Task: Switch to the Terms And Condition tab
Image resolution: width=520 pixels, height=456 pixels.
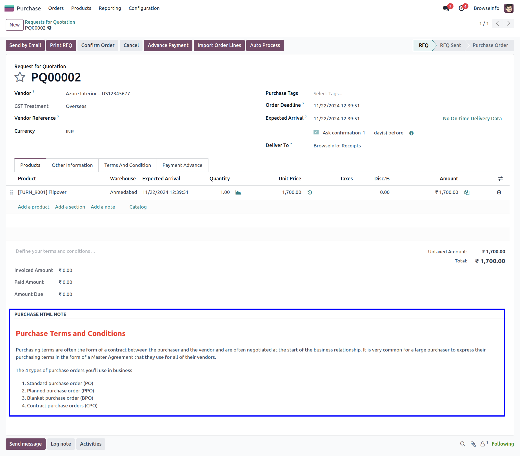Action: 128,165
